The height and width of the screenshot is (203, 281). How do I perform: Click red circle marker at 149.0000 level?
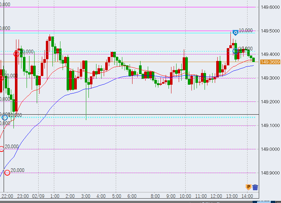point(1,149)
